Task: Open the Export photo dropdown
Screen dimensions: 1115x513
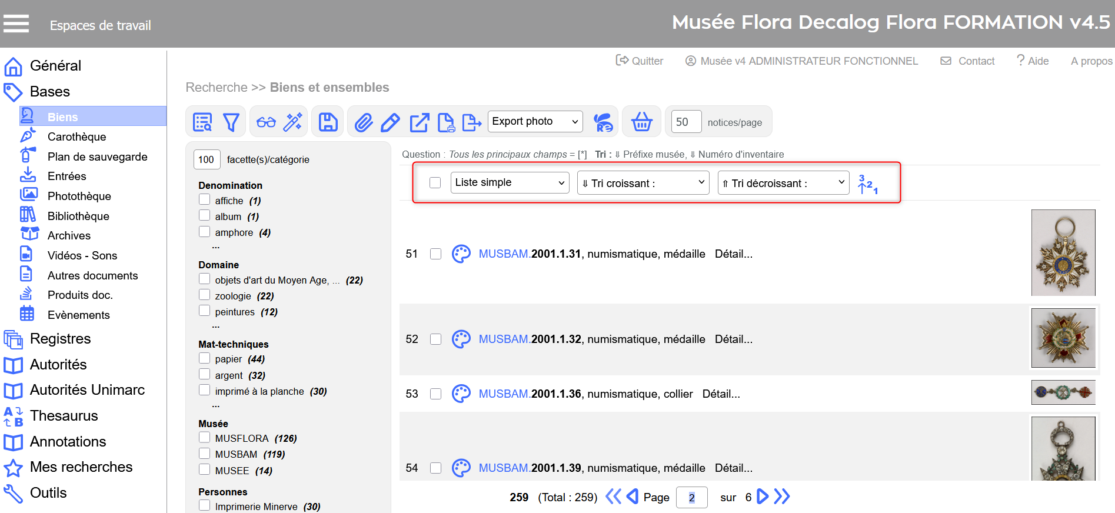Action: [535, 122]
